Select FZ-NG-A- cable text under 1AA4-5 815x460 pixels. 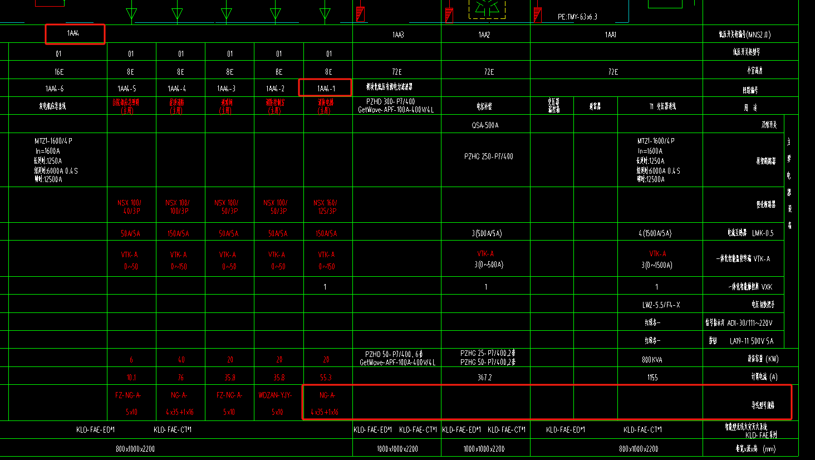tap(129, 395)
